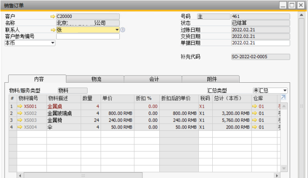
Task: Click table scrollbar down arrow
Action: click(x=284, y=168)
